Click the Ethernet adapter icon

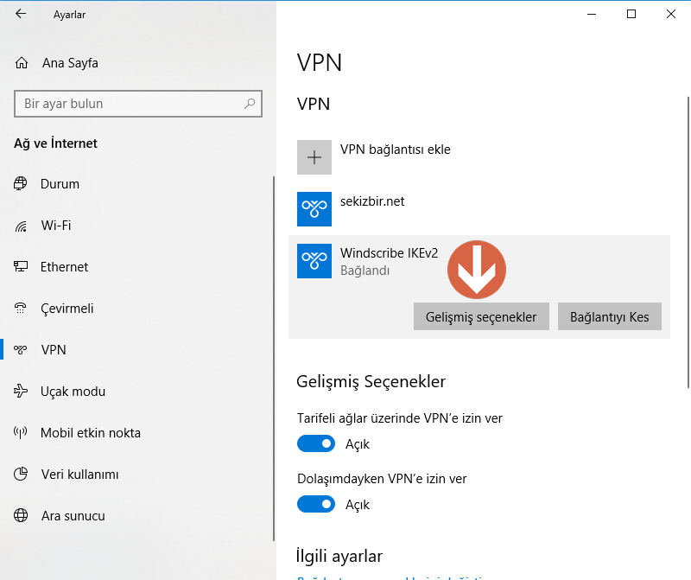click(19, 266)
